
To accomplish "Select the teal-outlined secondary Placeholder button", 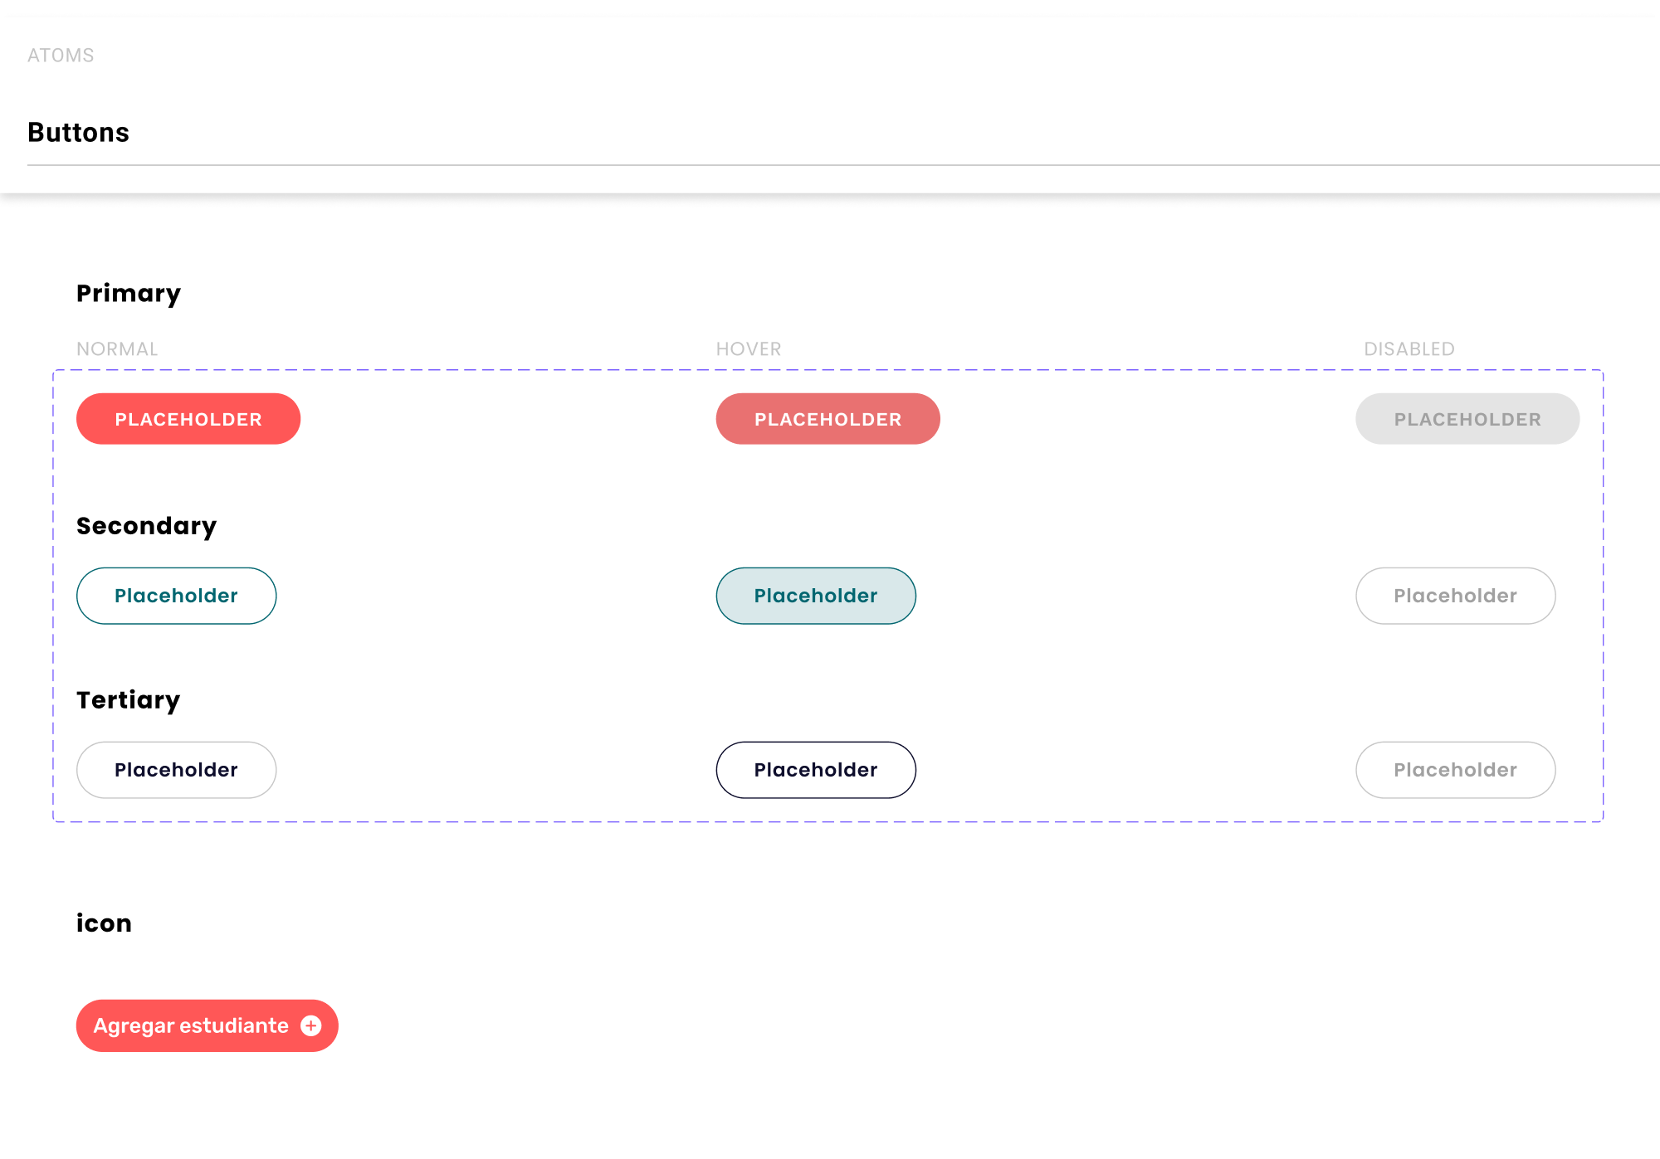I will 176,596.
